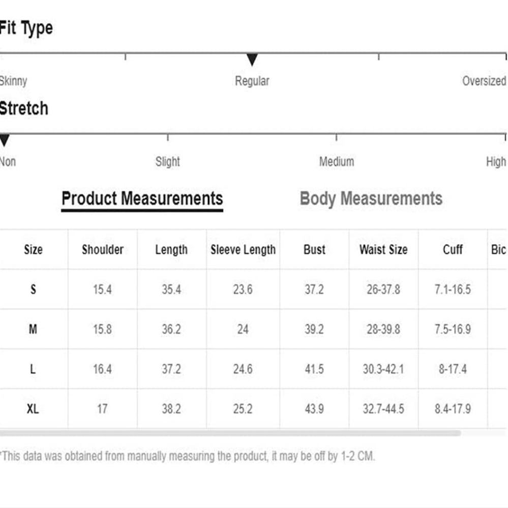Click the horizontal scrollbar below the table
The height and width of the screenshot is (508, 508).
(x=230, y=433)
